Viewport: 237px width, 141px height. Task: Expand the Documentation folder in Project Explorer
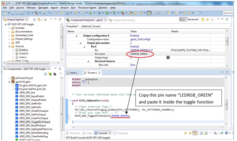(9, 32)
